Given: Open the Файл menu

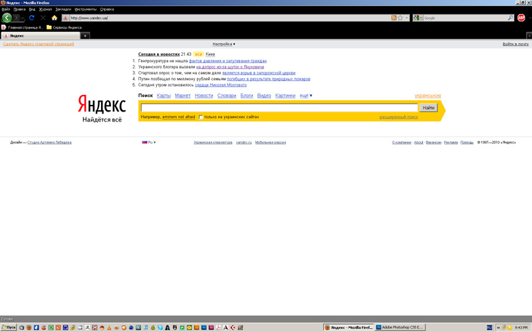Looking at the screenshot, I should click(6, 9).
